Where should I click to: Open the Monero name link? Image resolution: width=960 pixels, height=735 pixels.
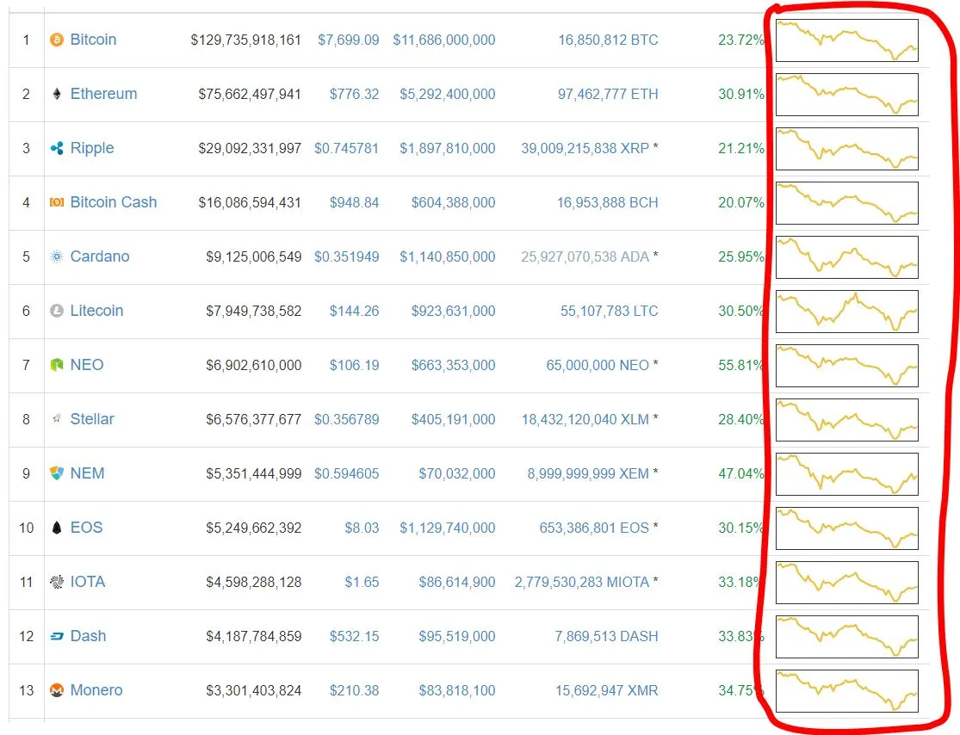point(96,690)
